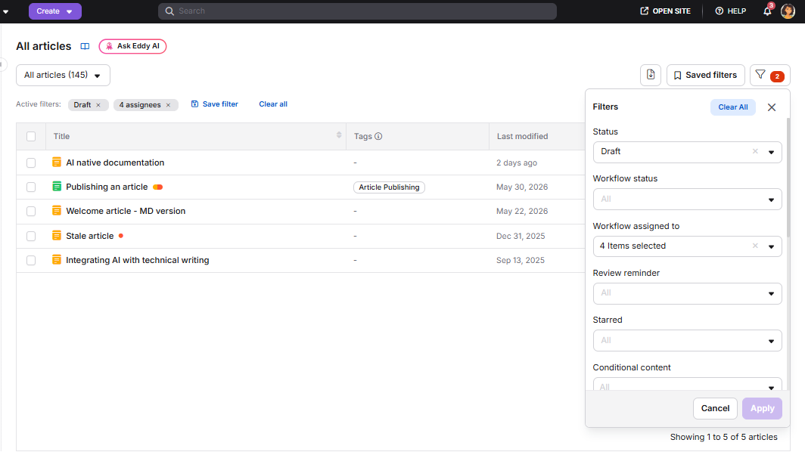
Task: Click the May 30, 2026 date cell
Action: coord(521,187)
